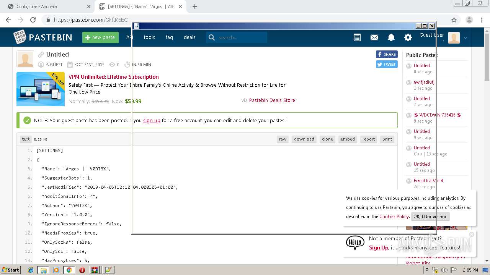Click the clock showing 2:05 PM
This screenshot has width=490, height=275.
click(470, 270)
